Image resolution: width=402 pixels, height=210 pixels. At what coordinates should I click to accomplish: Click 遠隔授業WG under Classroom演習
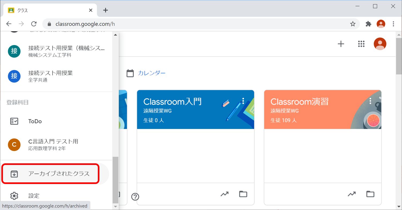(x=285, y=111)
